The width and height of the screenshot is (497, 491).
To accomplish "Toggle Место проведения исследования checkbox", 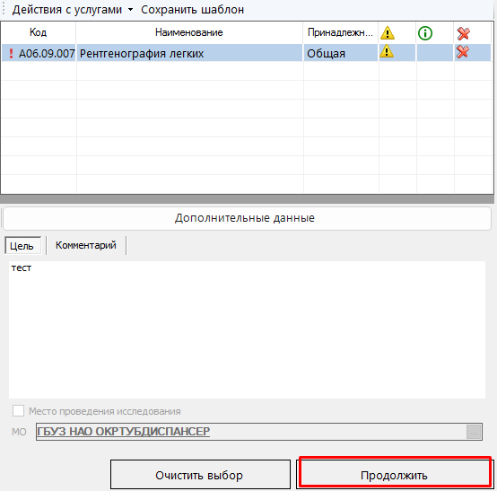I will 18,411.
